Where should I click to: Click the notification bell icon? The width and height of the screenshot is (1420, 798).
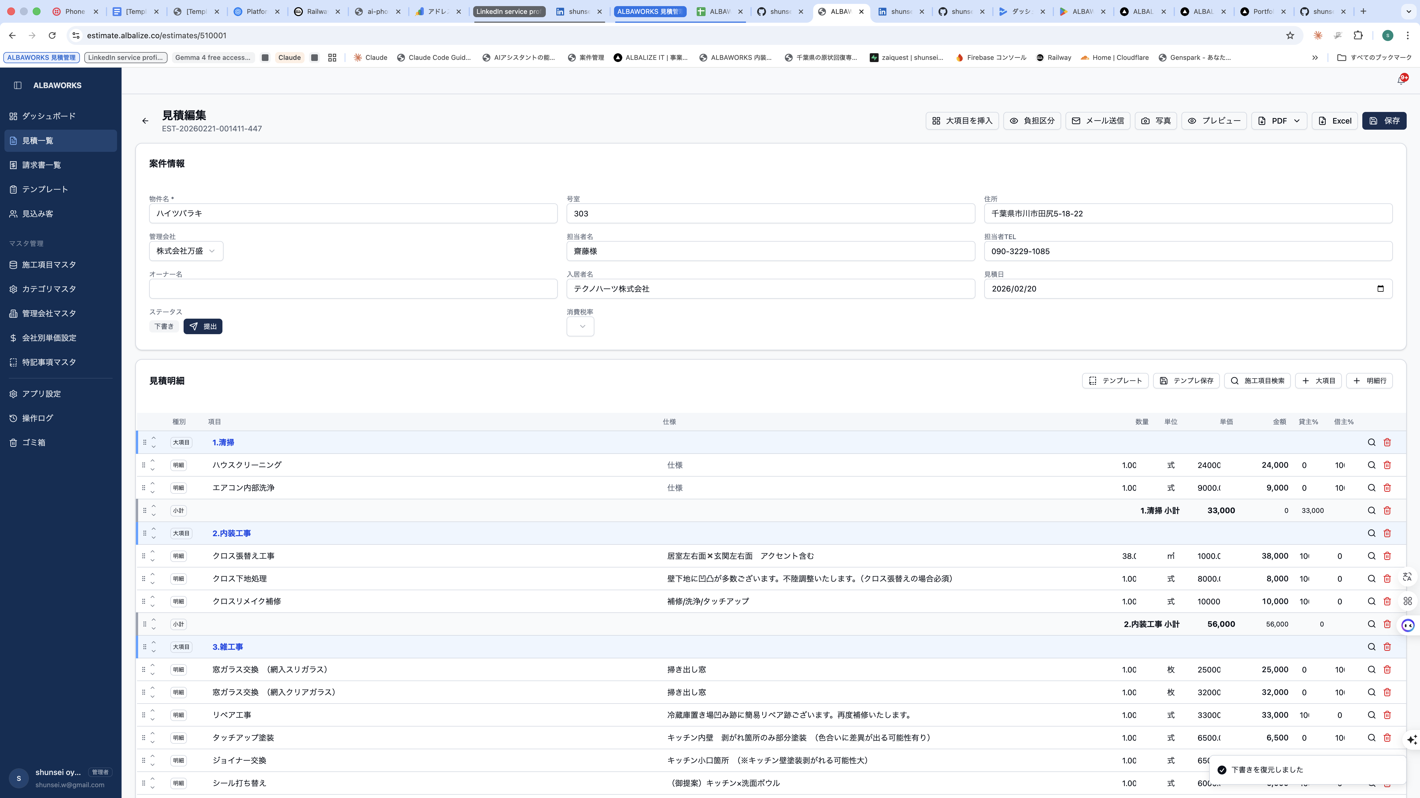(x=1401, y=80)
